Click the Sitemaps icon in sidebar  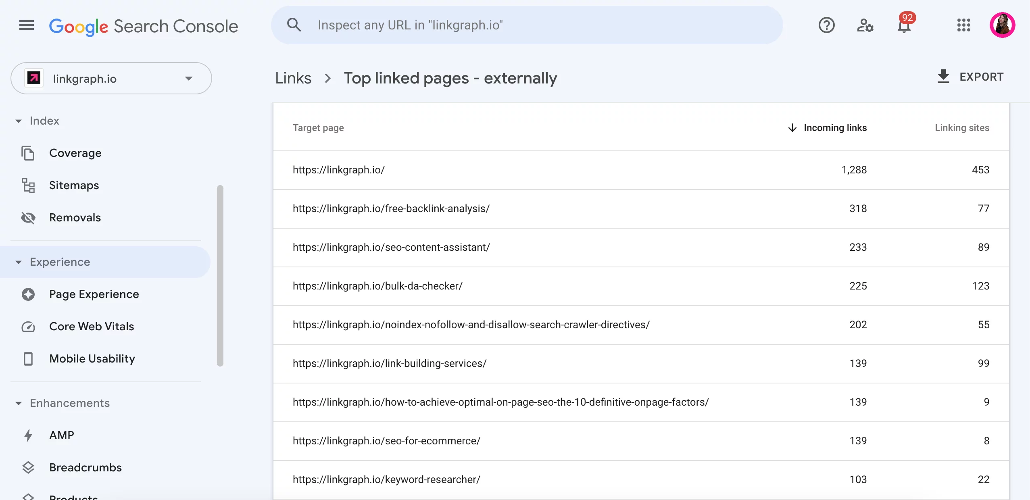coord(28,185)
